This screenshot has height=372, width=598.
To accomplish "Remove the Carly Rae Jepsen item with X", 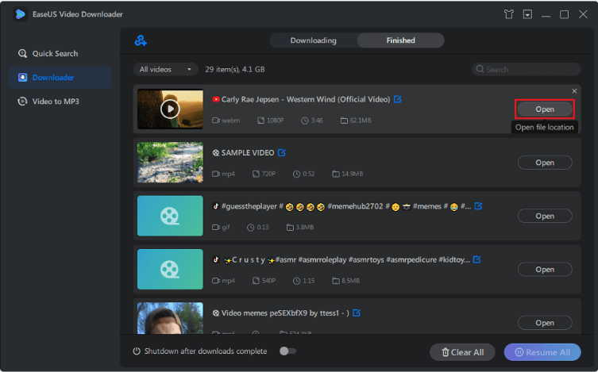I will (x=574, y=91).
